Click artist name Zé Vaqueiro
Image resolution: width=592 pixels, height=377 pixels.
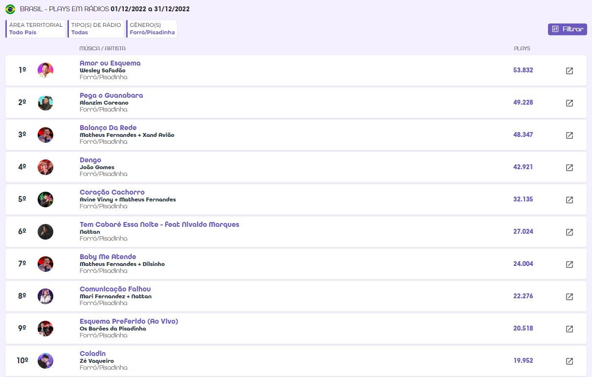[97, 361]
